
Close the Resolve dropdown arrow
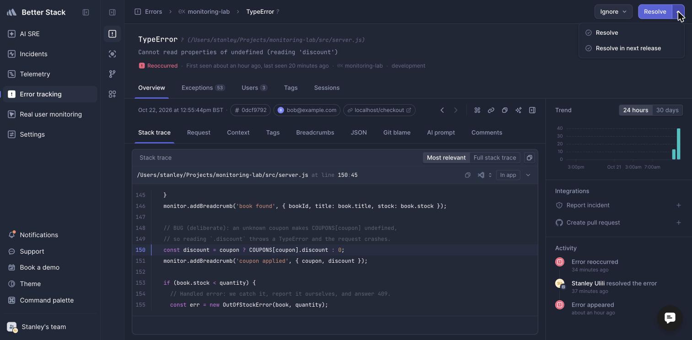click(678, 12)
